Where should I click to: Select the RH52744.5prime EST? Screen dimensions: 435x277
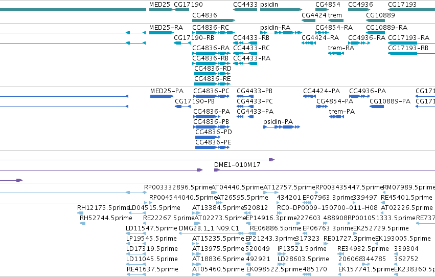point(82,223)
